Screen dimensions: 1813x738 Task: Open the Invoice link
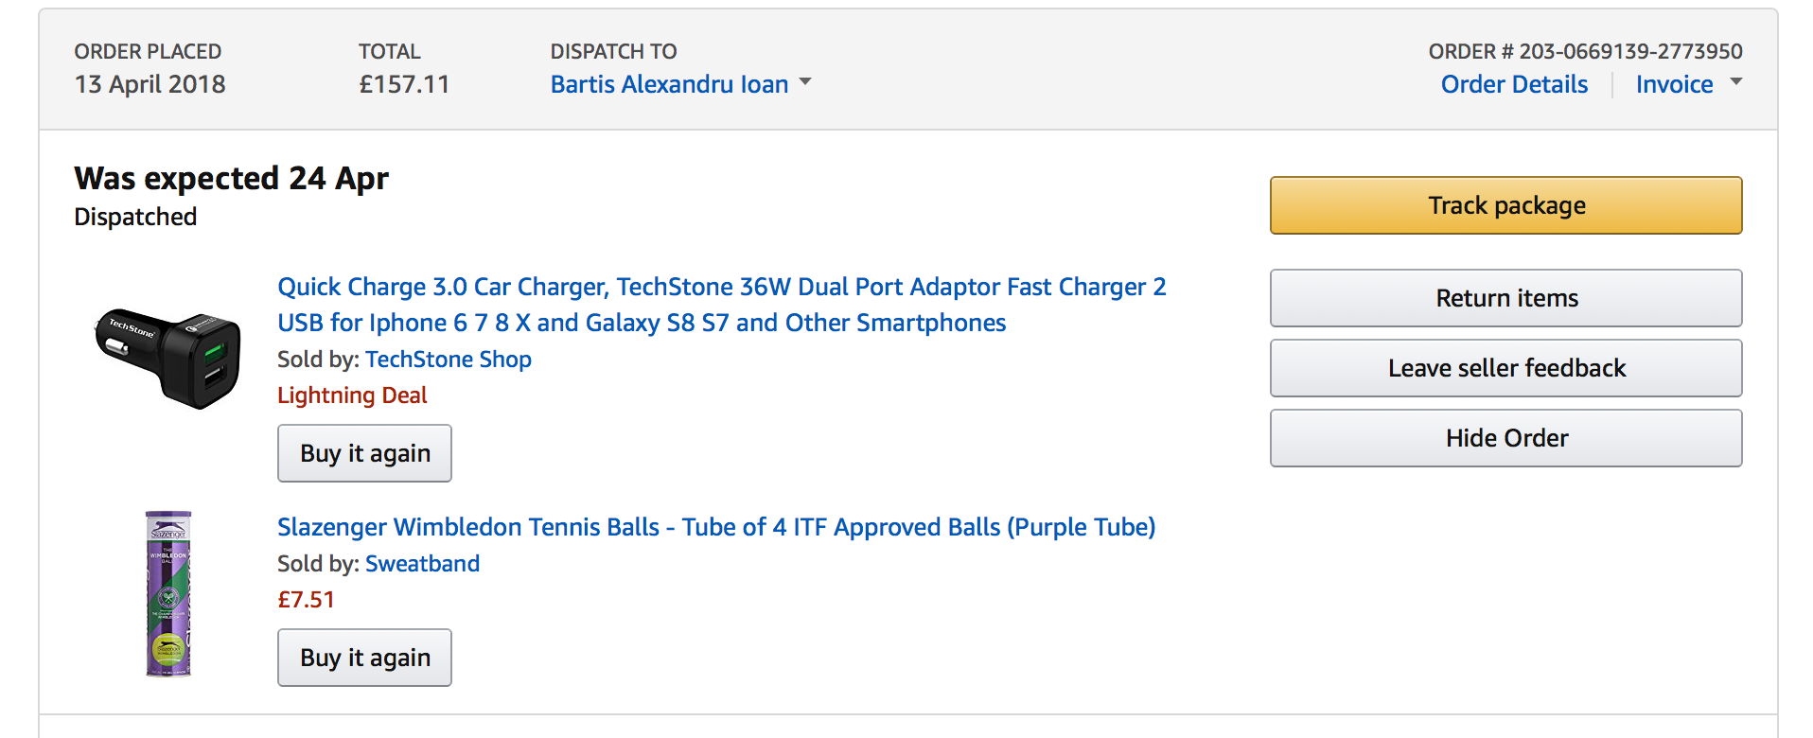point(1674,84)
